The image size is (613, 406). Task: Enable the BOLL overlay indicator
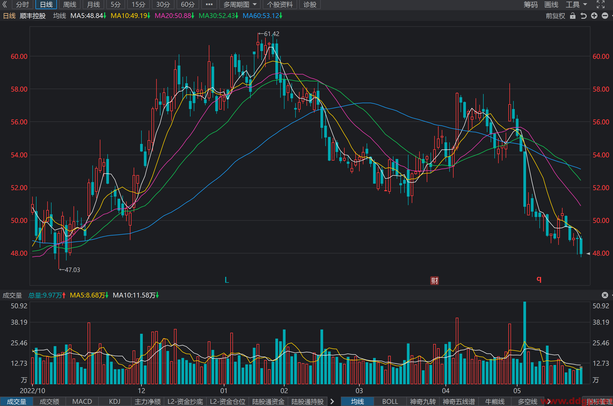(x=390, y=401)
